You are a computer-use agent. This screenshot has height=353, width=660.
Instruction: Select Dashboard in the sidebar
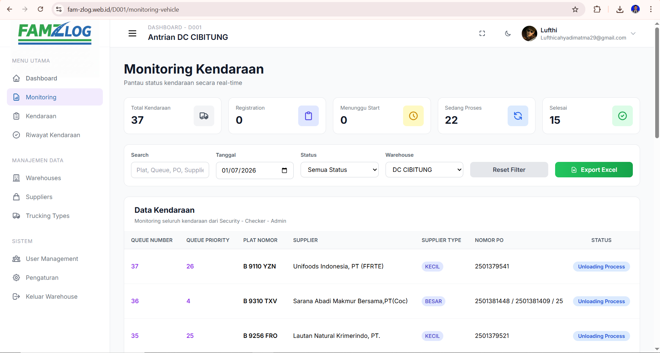(x=41, y=78)
